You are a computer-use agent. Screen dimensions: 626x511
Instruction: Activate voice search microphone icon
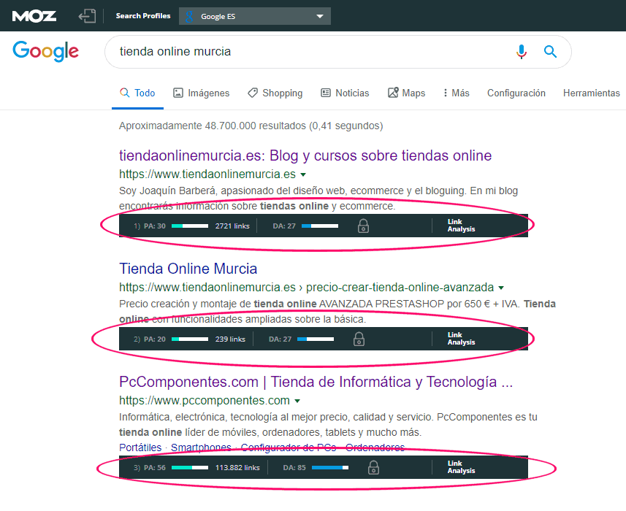coord(521,51)
